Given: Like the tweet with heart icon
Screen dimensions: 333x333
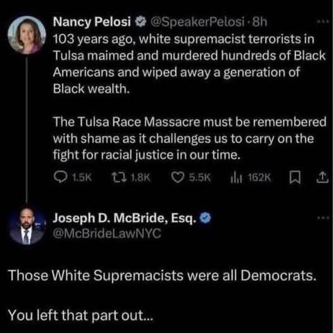Looking at the screenshot, I should coord(178,178).
